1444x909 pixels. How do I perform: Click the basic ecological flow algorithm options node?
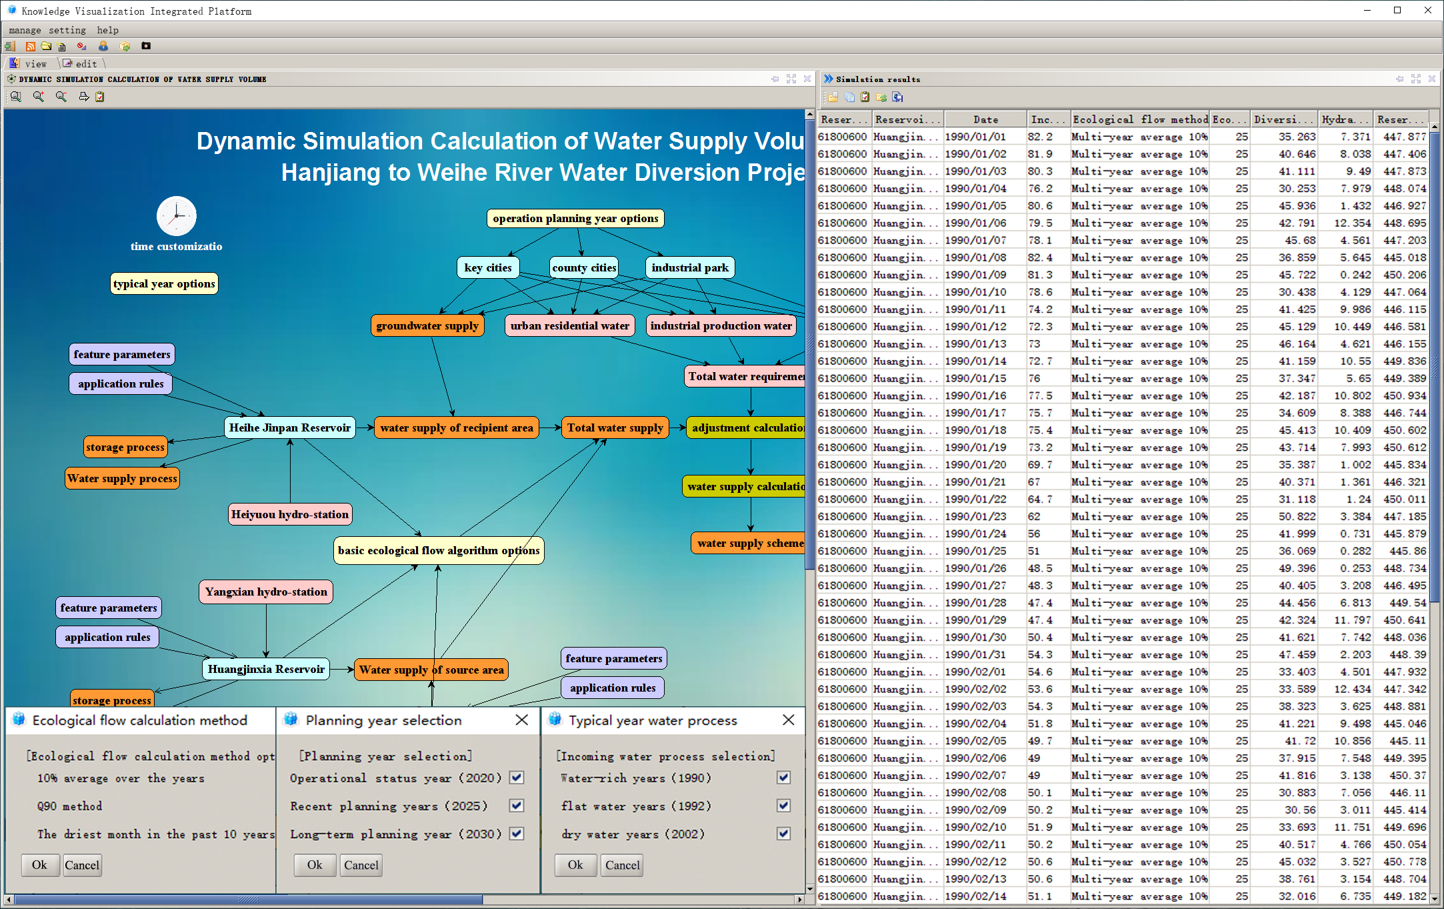click(x=439, y=550)
